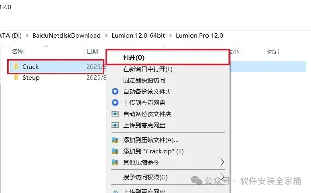The width and height of the screenshot is (311, 193).
Task: Go to BaiduNetdiskDownload in the address bar
Action: click(67, 36)
